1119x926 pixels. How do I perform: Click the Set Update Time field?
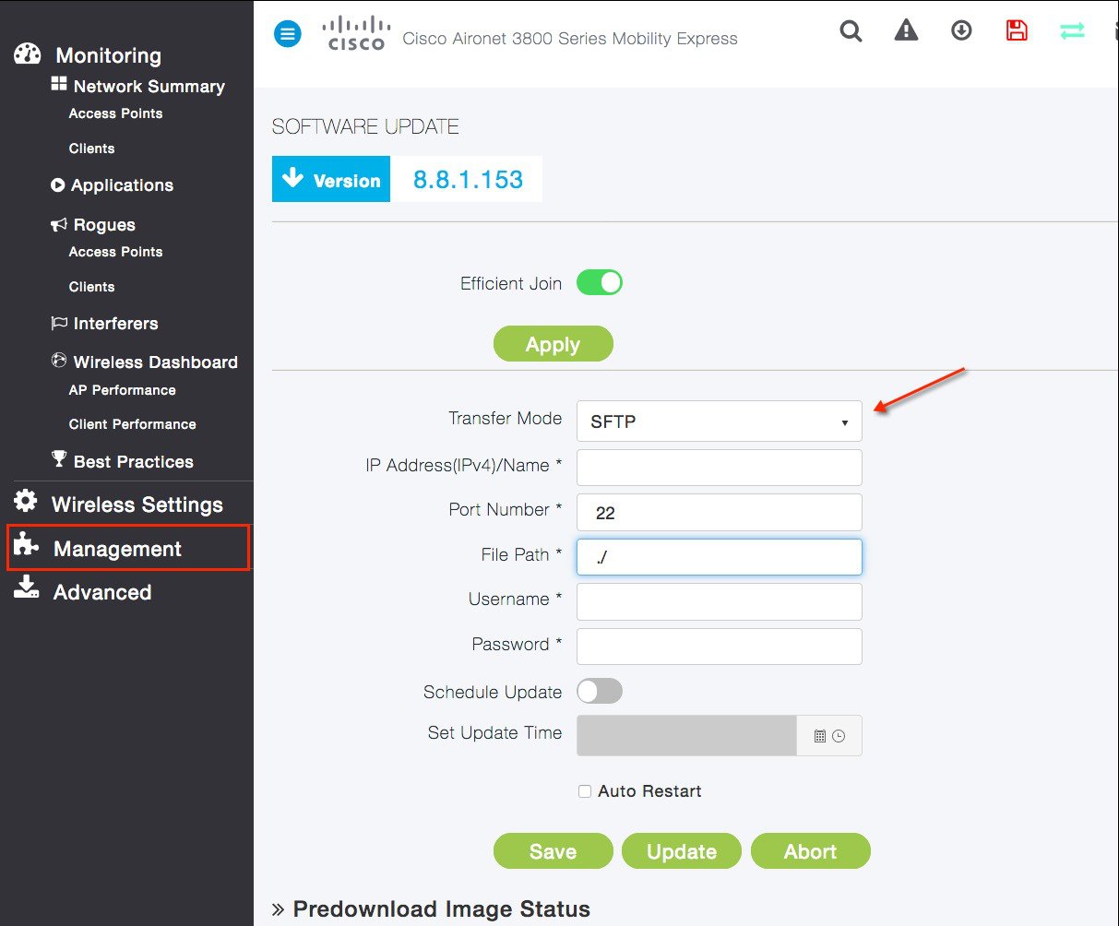[x=686, y=736]
